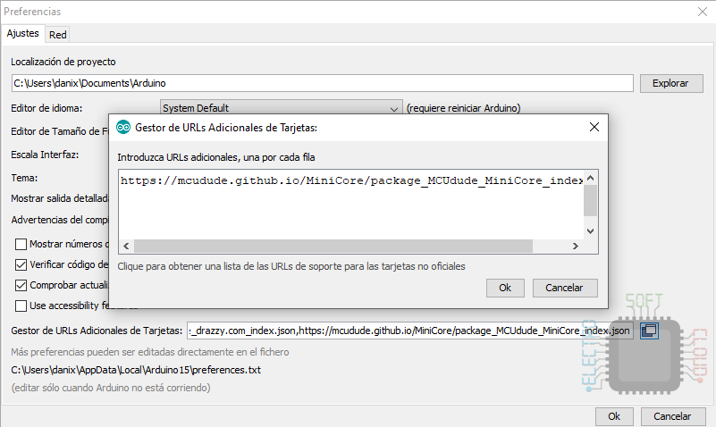Click Ok at bottom of Preferencias
This screenshot has width=716, height=427.
[614, 416]
